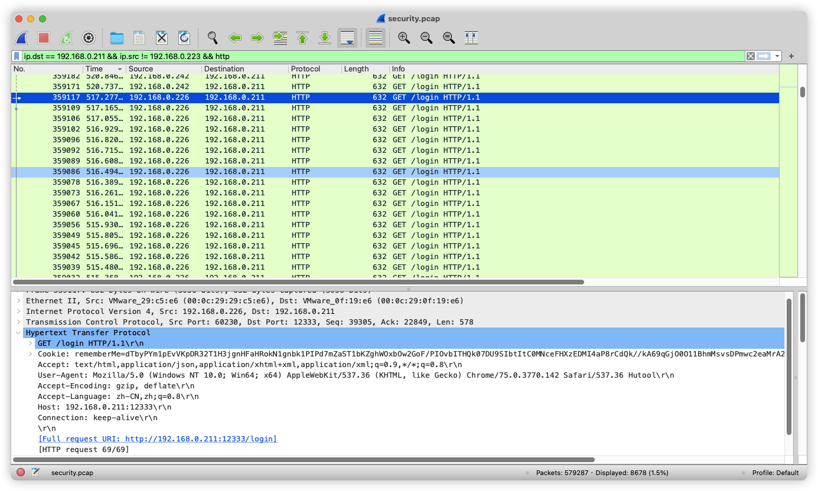The height and width of the screenshot is (491, 818).
Task: Toggle packet list colorization
Action: tap(376, 38)
